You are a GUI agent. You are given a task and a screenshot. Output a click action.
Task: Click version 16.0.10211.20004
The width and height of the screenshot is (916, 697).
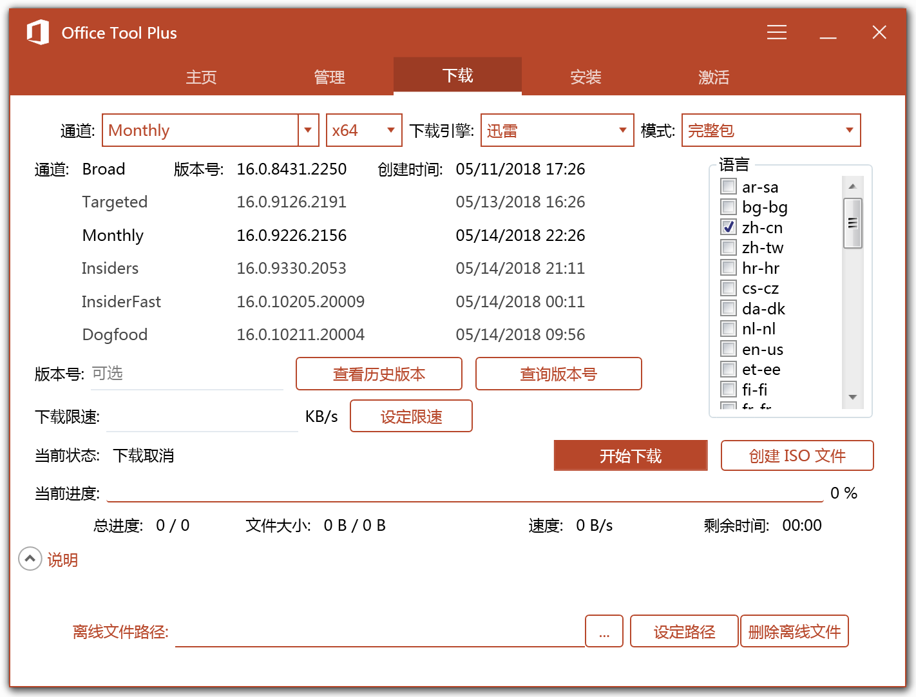(x=301, y=335)
